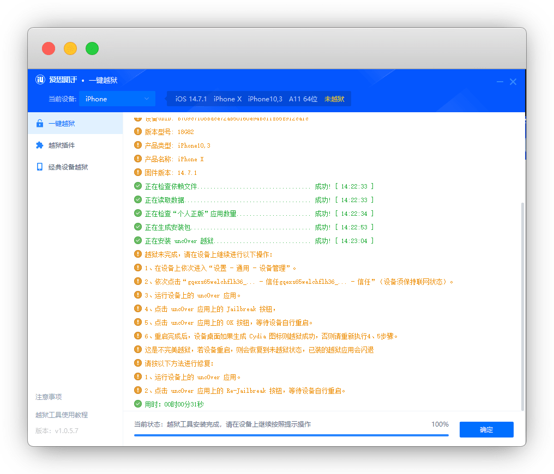Screen dimensions: 554x474
Task: Click warning icon beside 这是不完美越狱 line
Action: point(138,349)
